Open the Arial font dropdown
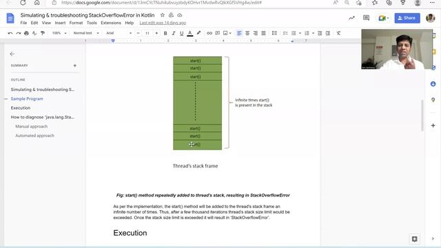The height and width of the screenshot is (248, 441). [119, 33]
